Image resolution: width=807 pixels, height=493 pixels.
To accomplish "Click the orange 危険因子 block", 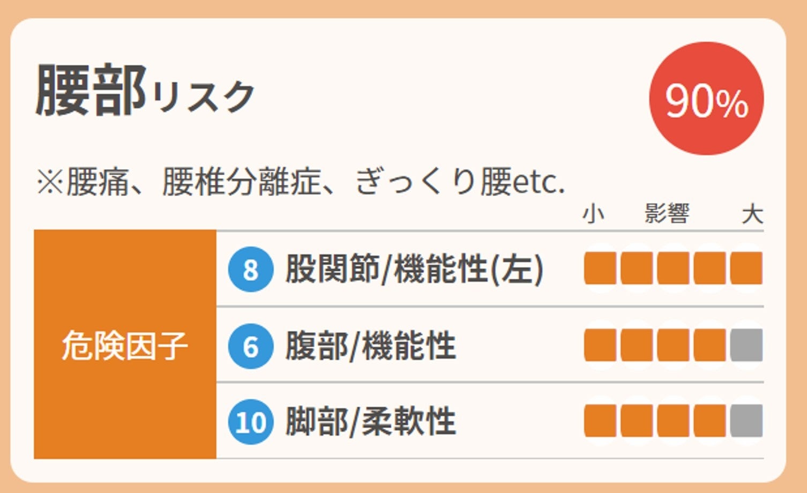I will (125, 345).
